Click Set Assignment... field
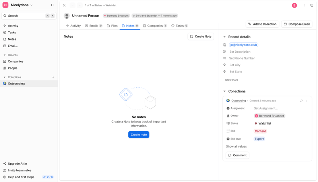This screenshot has width=318, height=182. tap(266, 108)
